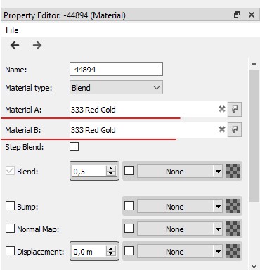This screenshot has height=270, width=260.
Task: Enable Bump texture map checkbox
Action: [x=129, y=206]
